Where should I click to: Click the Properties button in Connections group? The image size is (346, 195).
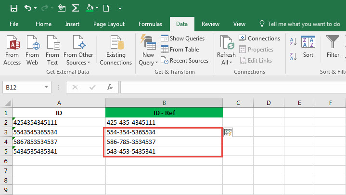[256, 49]
